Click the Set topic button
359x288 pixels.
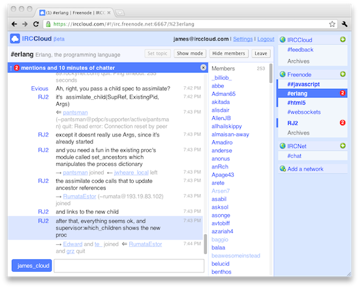click(157, 54)
